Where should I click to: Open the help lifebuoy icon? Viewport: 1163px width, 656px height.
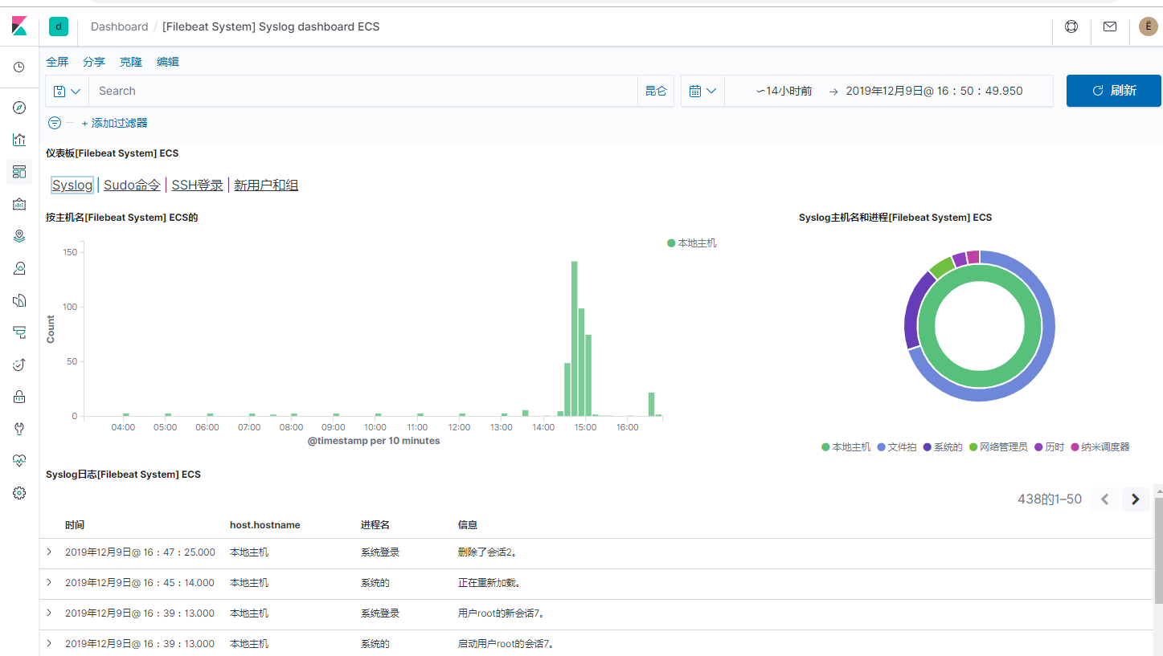click(x=1071, y=26)
